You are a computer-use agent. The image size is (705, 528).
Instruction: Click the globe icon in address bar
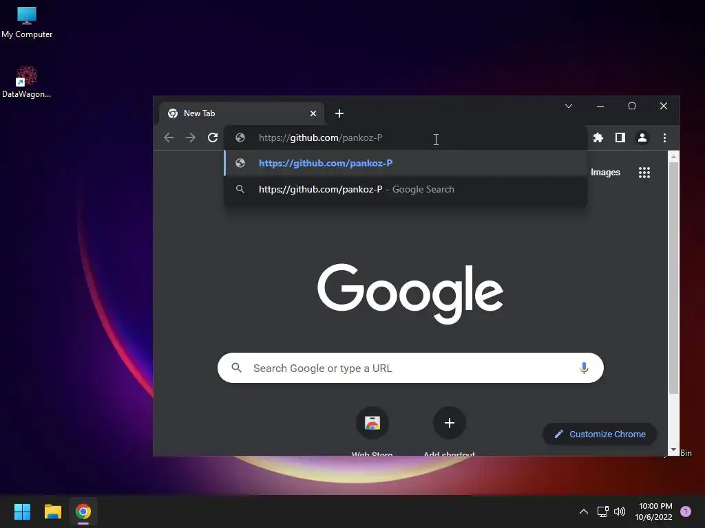click(240, 137)
